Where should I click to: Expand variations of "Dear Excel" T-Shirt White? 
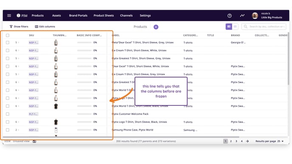pos(17,67)
